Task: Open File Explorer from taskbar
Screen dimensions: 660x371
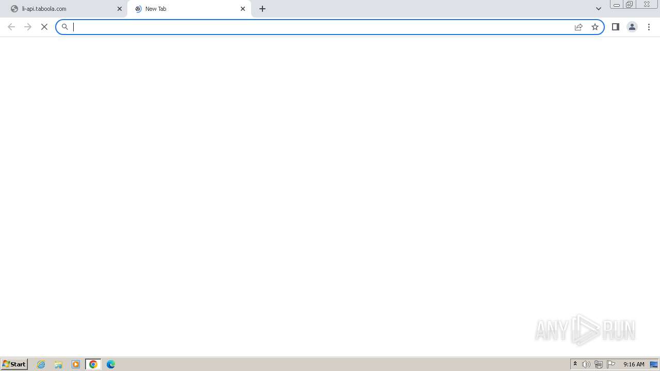Action: pos(58,364)
